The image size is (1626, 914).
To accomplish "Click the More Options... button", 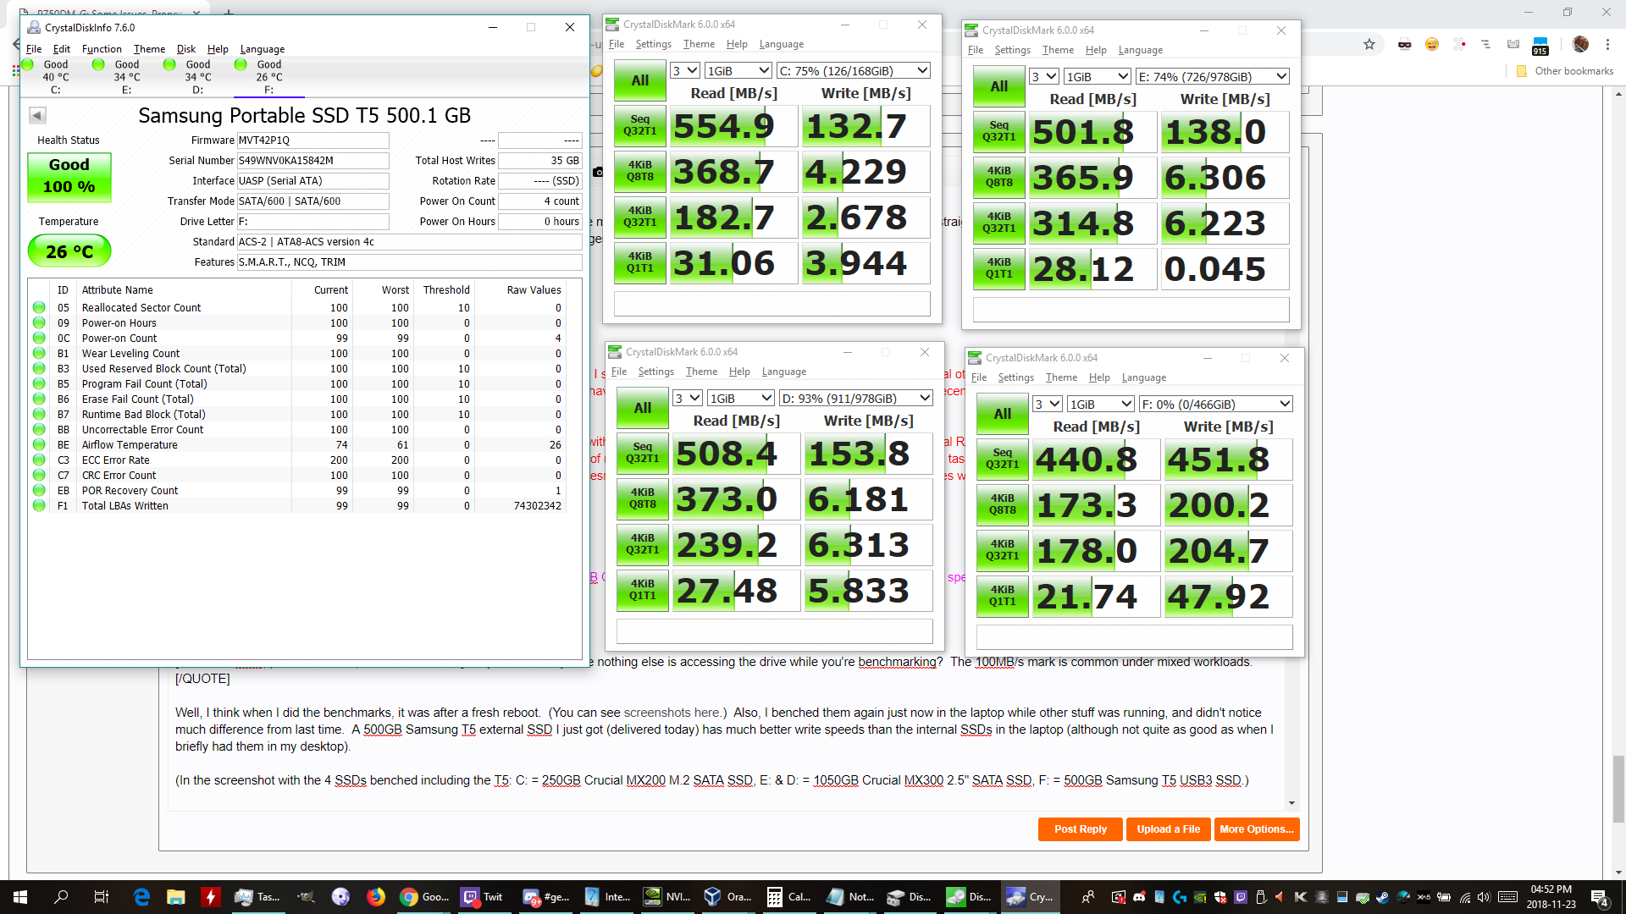I will point(1257,829).
